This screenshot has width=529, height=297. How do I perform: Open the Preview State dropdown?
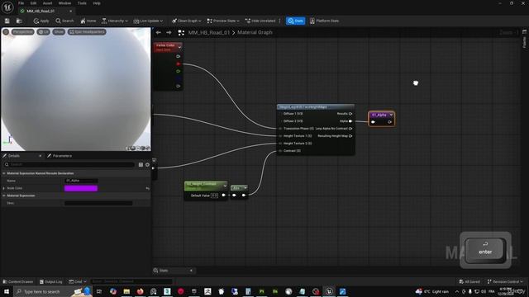pos(223,21)
